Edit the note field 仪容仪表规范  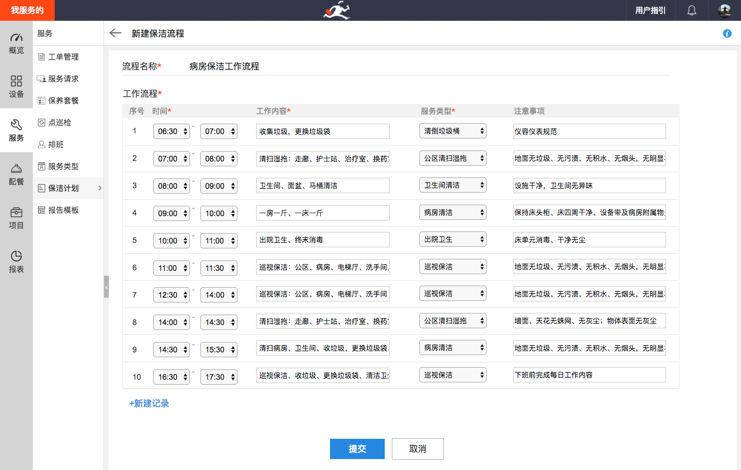pyautogui.click(x=589, y=131)
